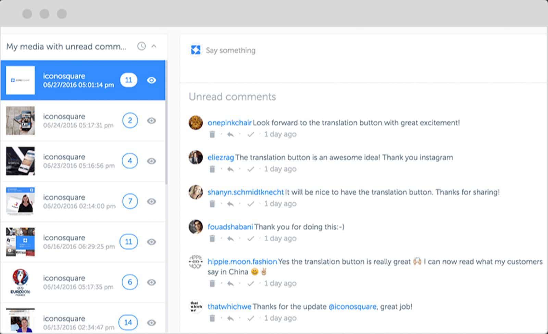Screen dimensions: 548x334
Task: Click the 7 unread comments badge
Action: click(x=130, y=201)
